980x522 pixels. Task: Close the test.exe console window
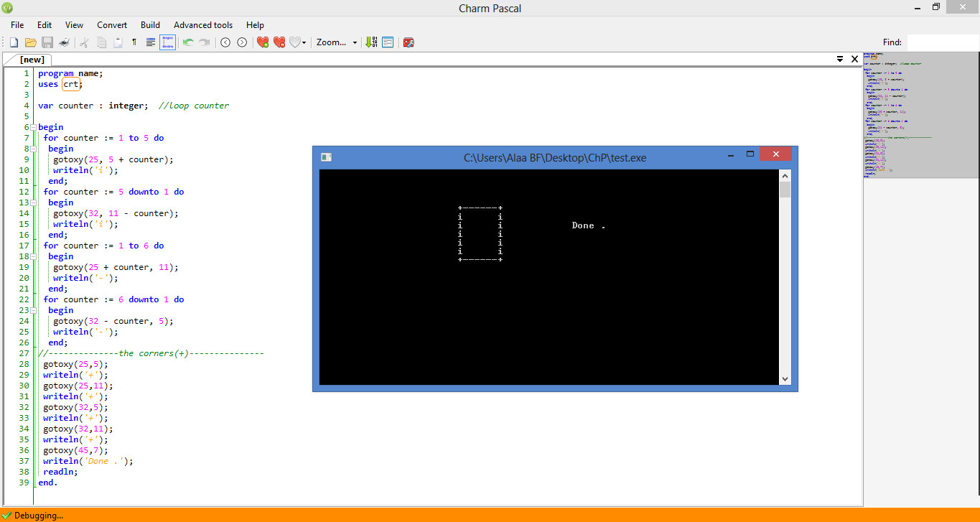tap(775, 154)
